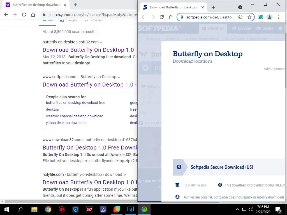The image size is (287, 215).
Task: Click the Windows section in Softpedia header
Action: click(213, 29)
